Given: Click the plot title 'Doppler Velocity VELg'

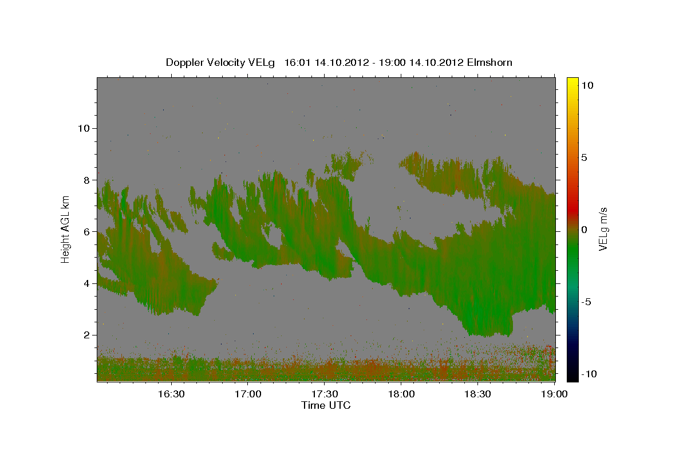Looking at the screenshot, I should 220,62.
